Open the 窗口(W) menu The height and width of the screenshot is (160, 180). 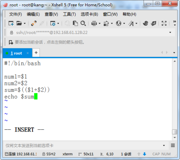[x=110, y=14]
